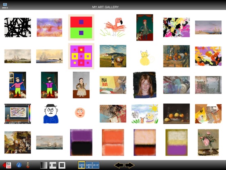The height and width of the screenshot is (170, 226).
Task: Open red and green squares artwork
Action: (81, 28)
